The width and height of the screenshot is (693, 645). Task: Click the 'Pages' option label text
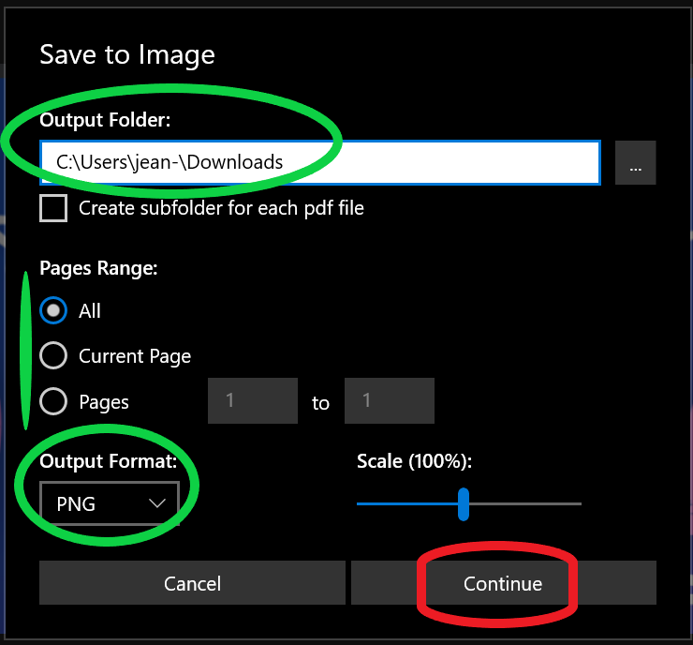104,402
